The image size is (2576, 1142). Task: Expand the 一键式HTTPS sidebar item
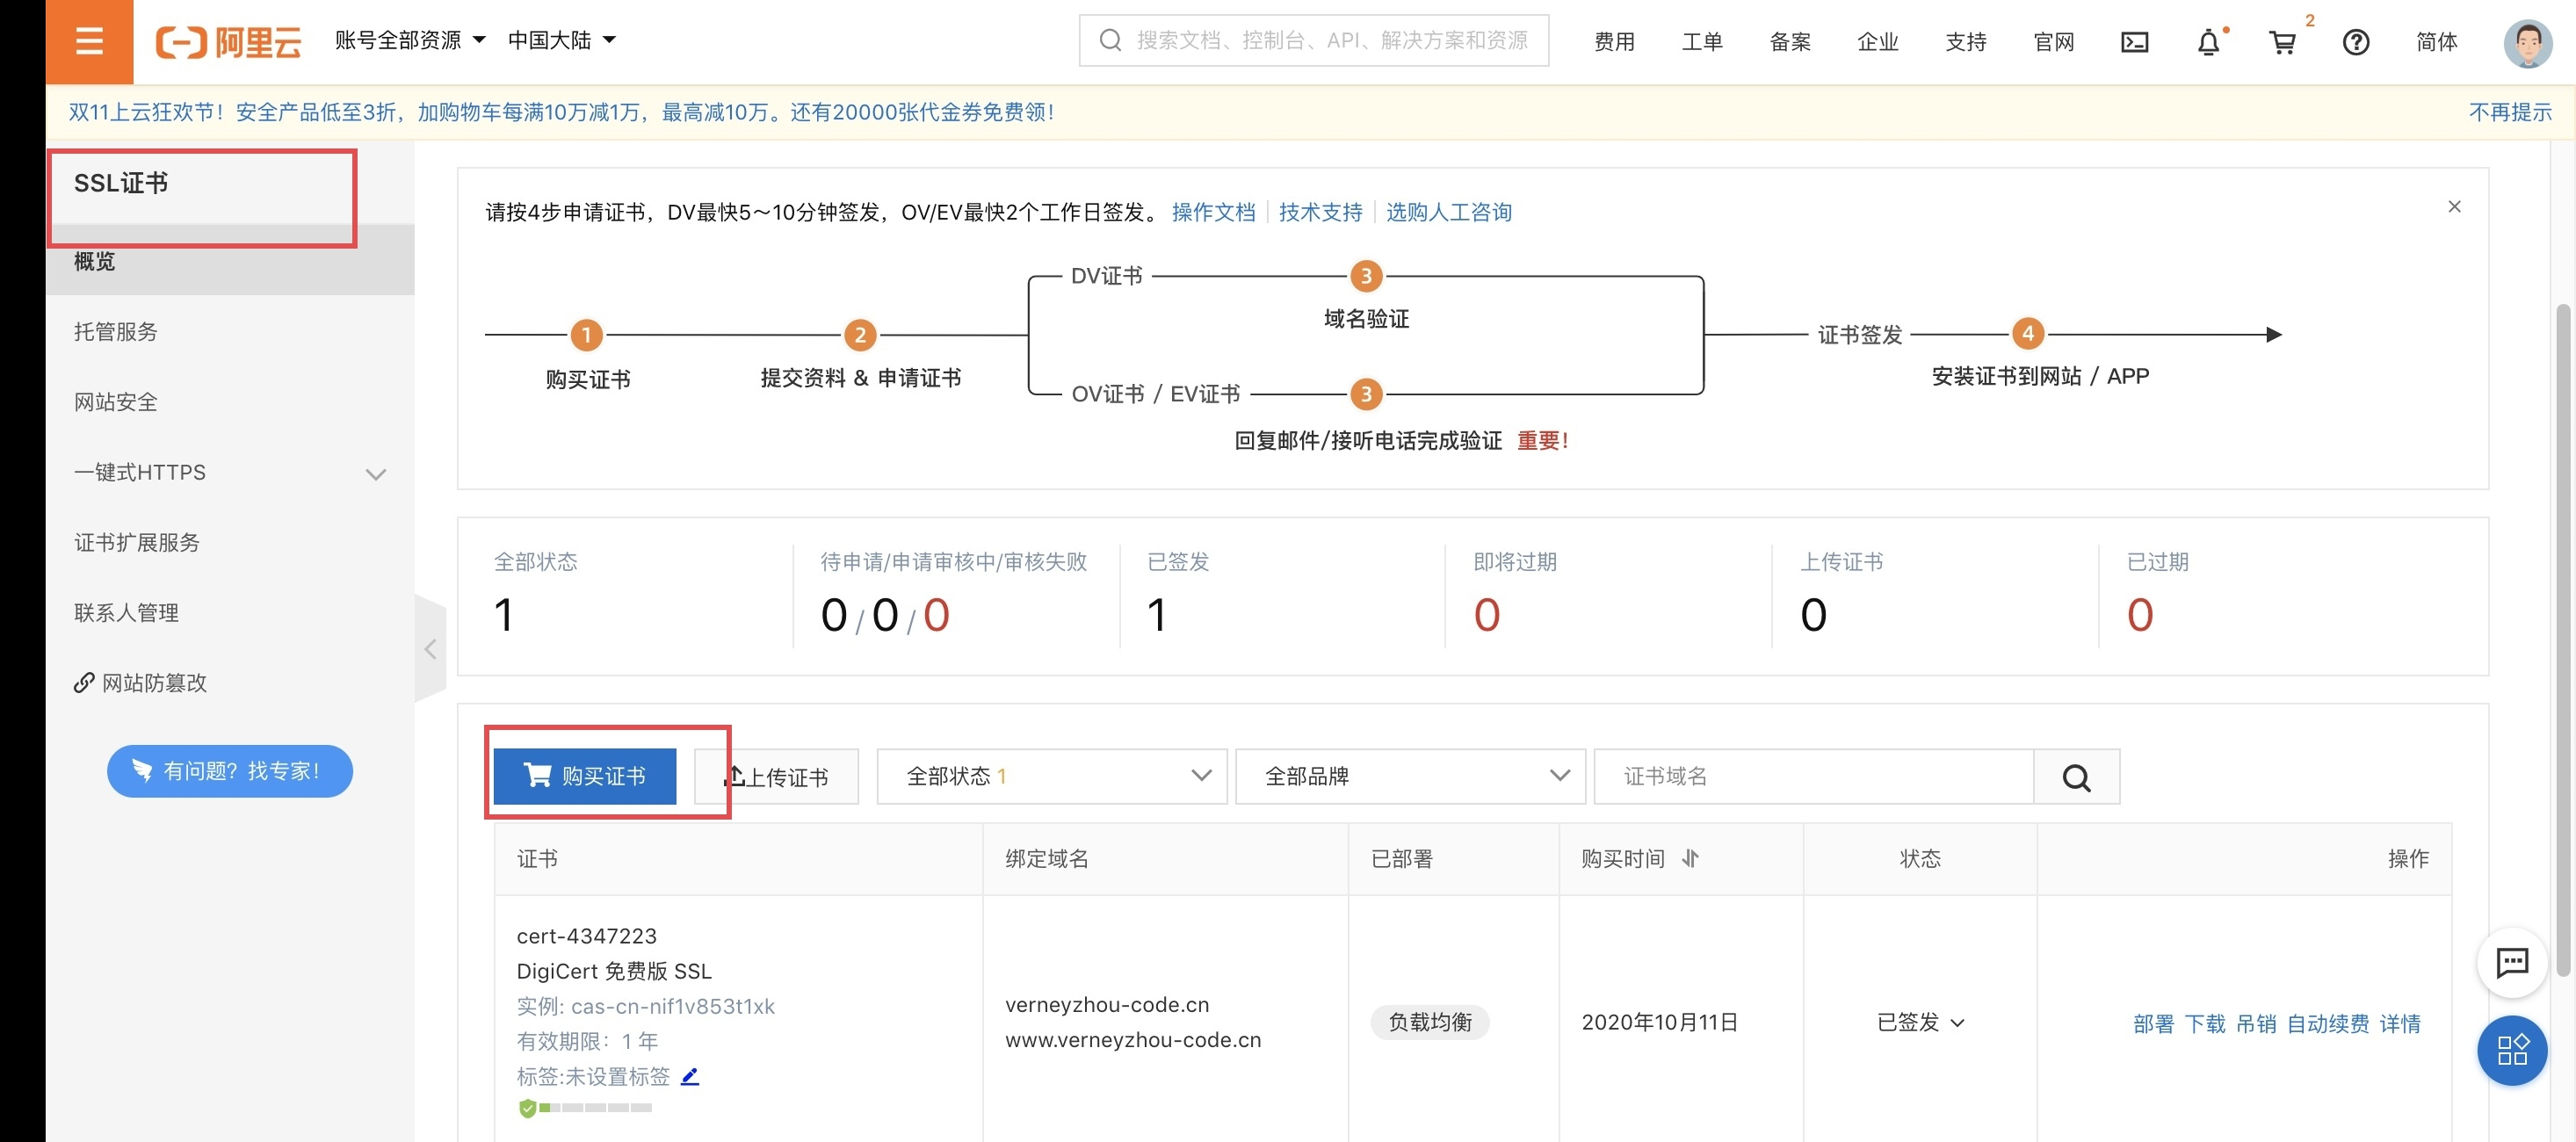click(375, 474)
